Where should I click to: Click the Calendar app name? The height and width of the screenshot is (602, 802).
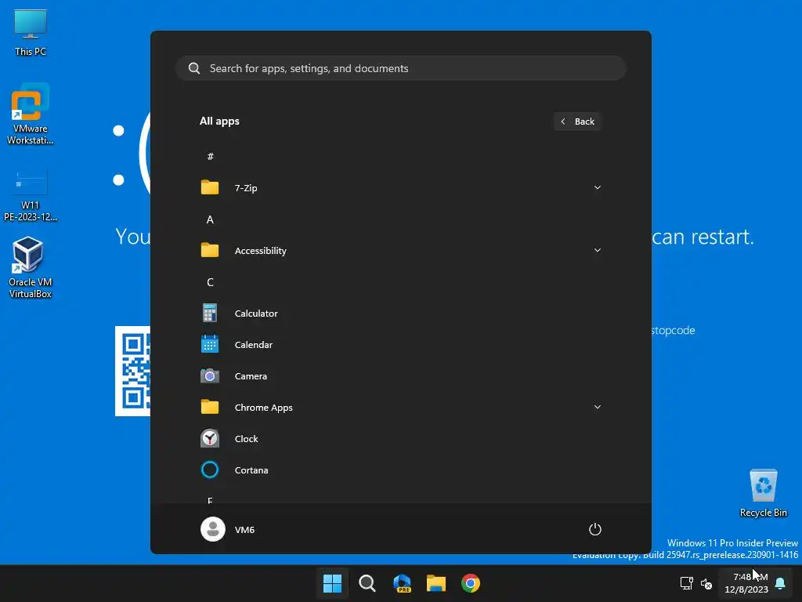[x=254, y=345]
